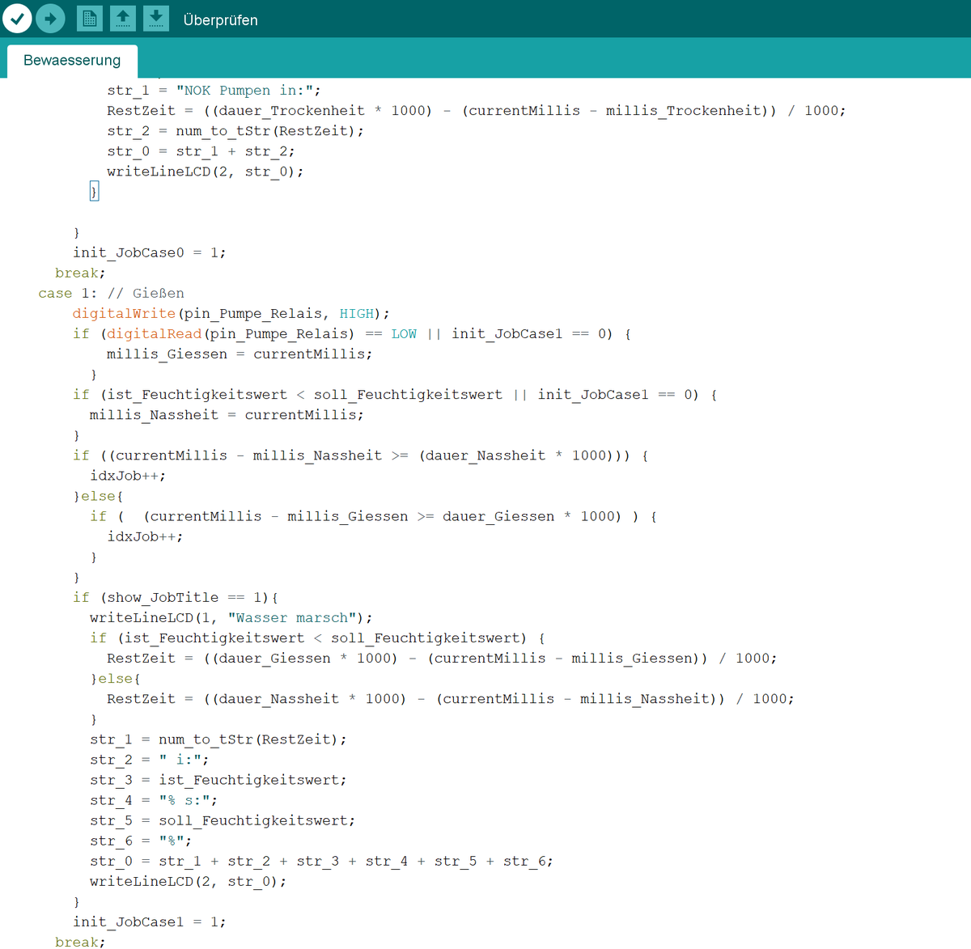
Task: Click the 'str_4 = "% s:";' line
Action: [x=154, y=800]
